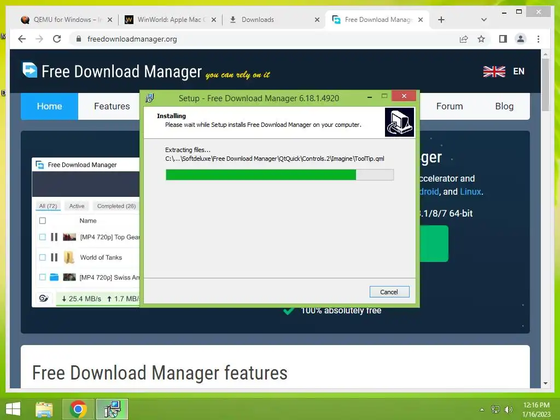Screen dimensions: 560x420
Task: Open the Blog navigation item
Action: tap(504, 106)
